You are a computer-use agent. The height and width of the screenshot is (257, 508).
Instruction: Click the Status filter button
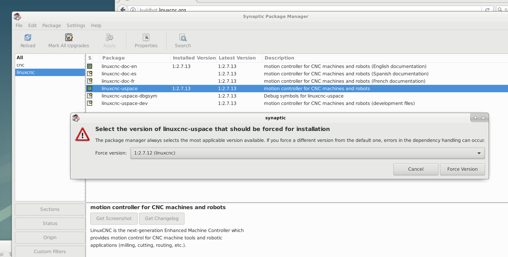pyautogui.click(x=50, y=224)
